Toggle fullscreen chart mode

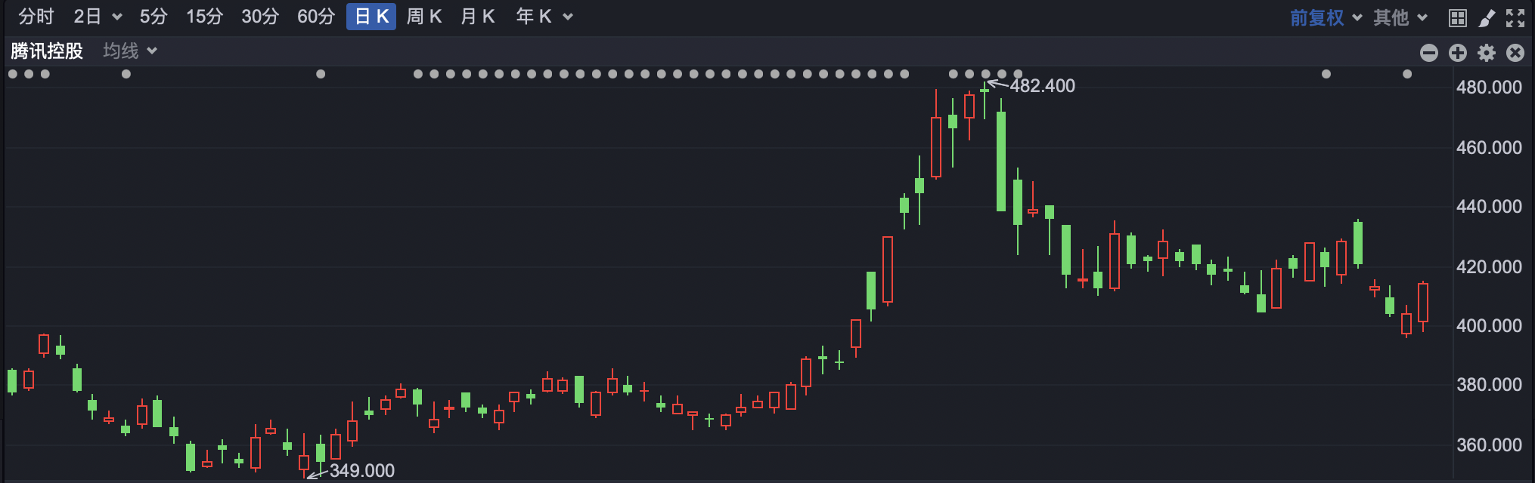[1515, 18]
